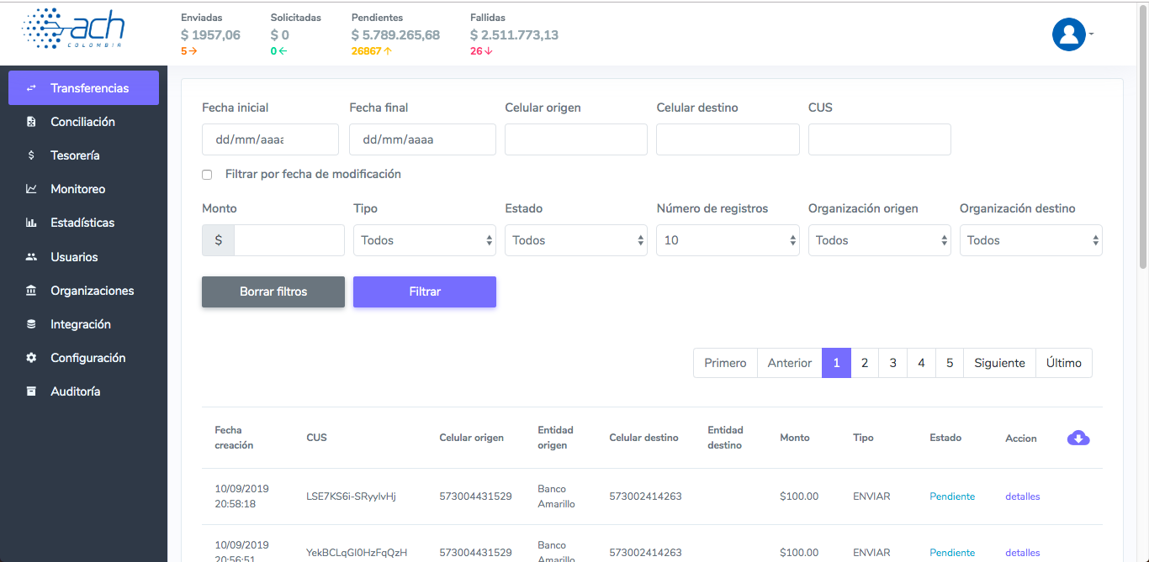
Task: Click the Monitoreo line chart icon
Action: point(31,189)
